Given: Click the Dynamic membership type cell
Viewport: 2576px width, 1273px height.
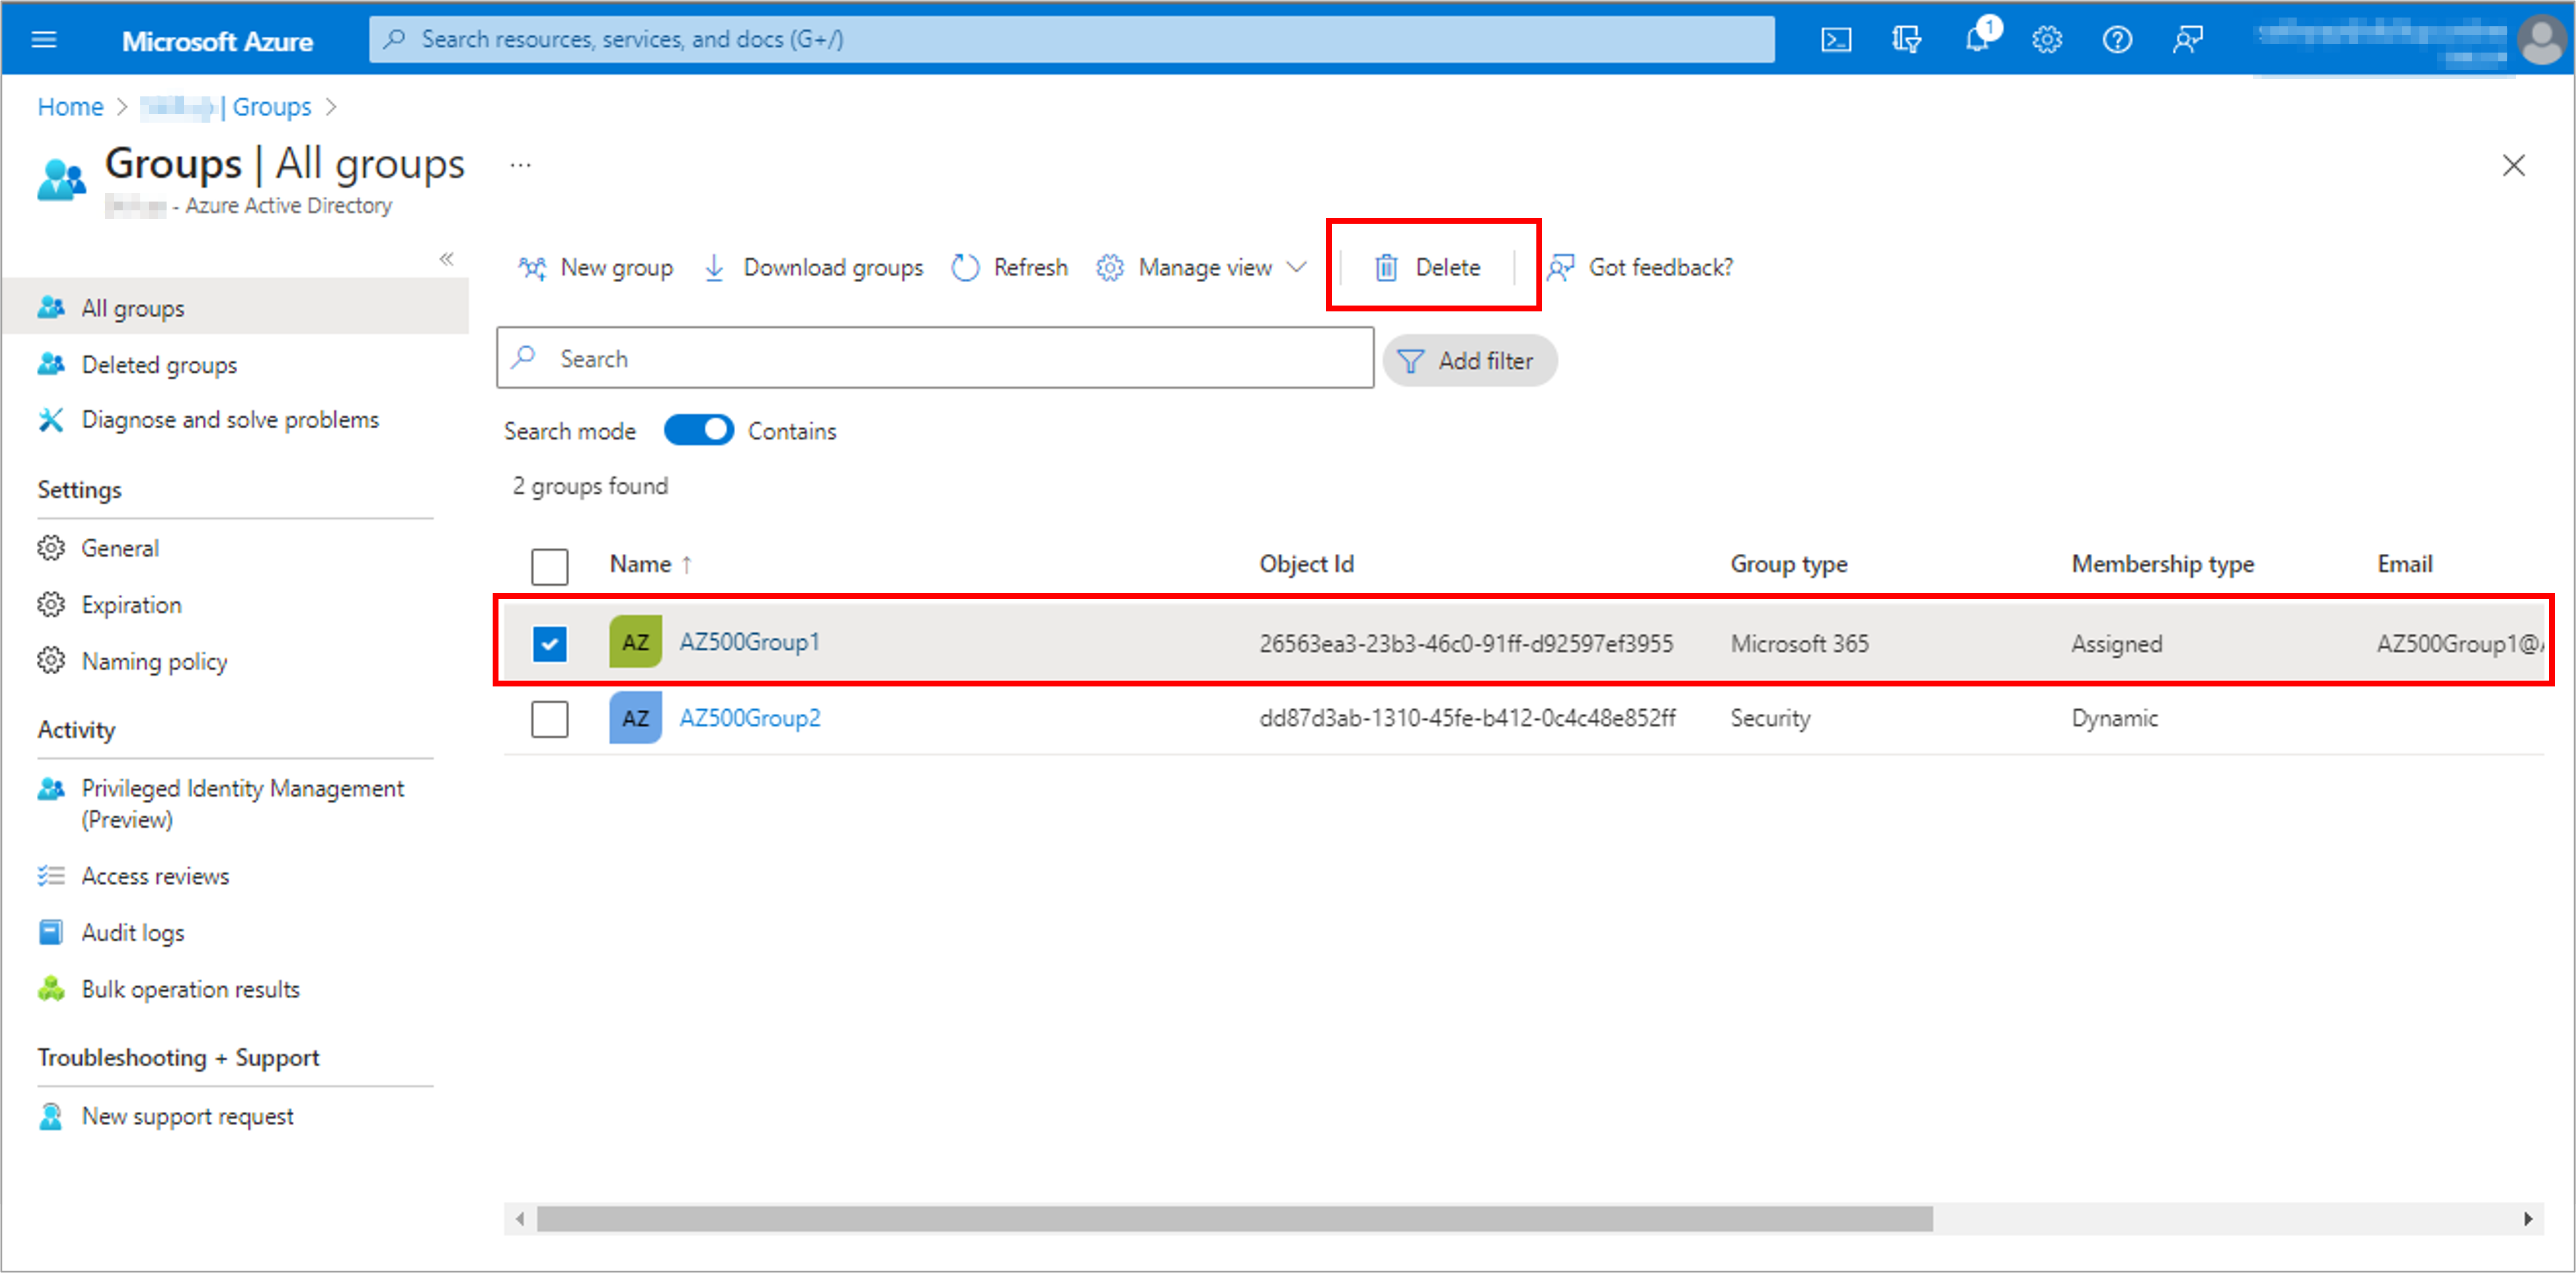Looking at the screenshot, I should tap(2114, 718).
